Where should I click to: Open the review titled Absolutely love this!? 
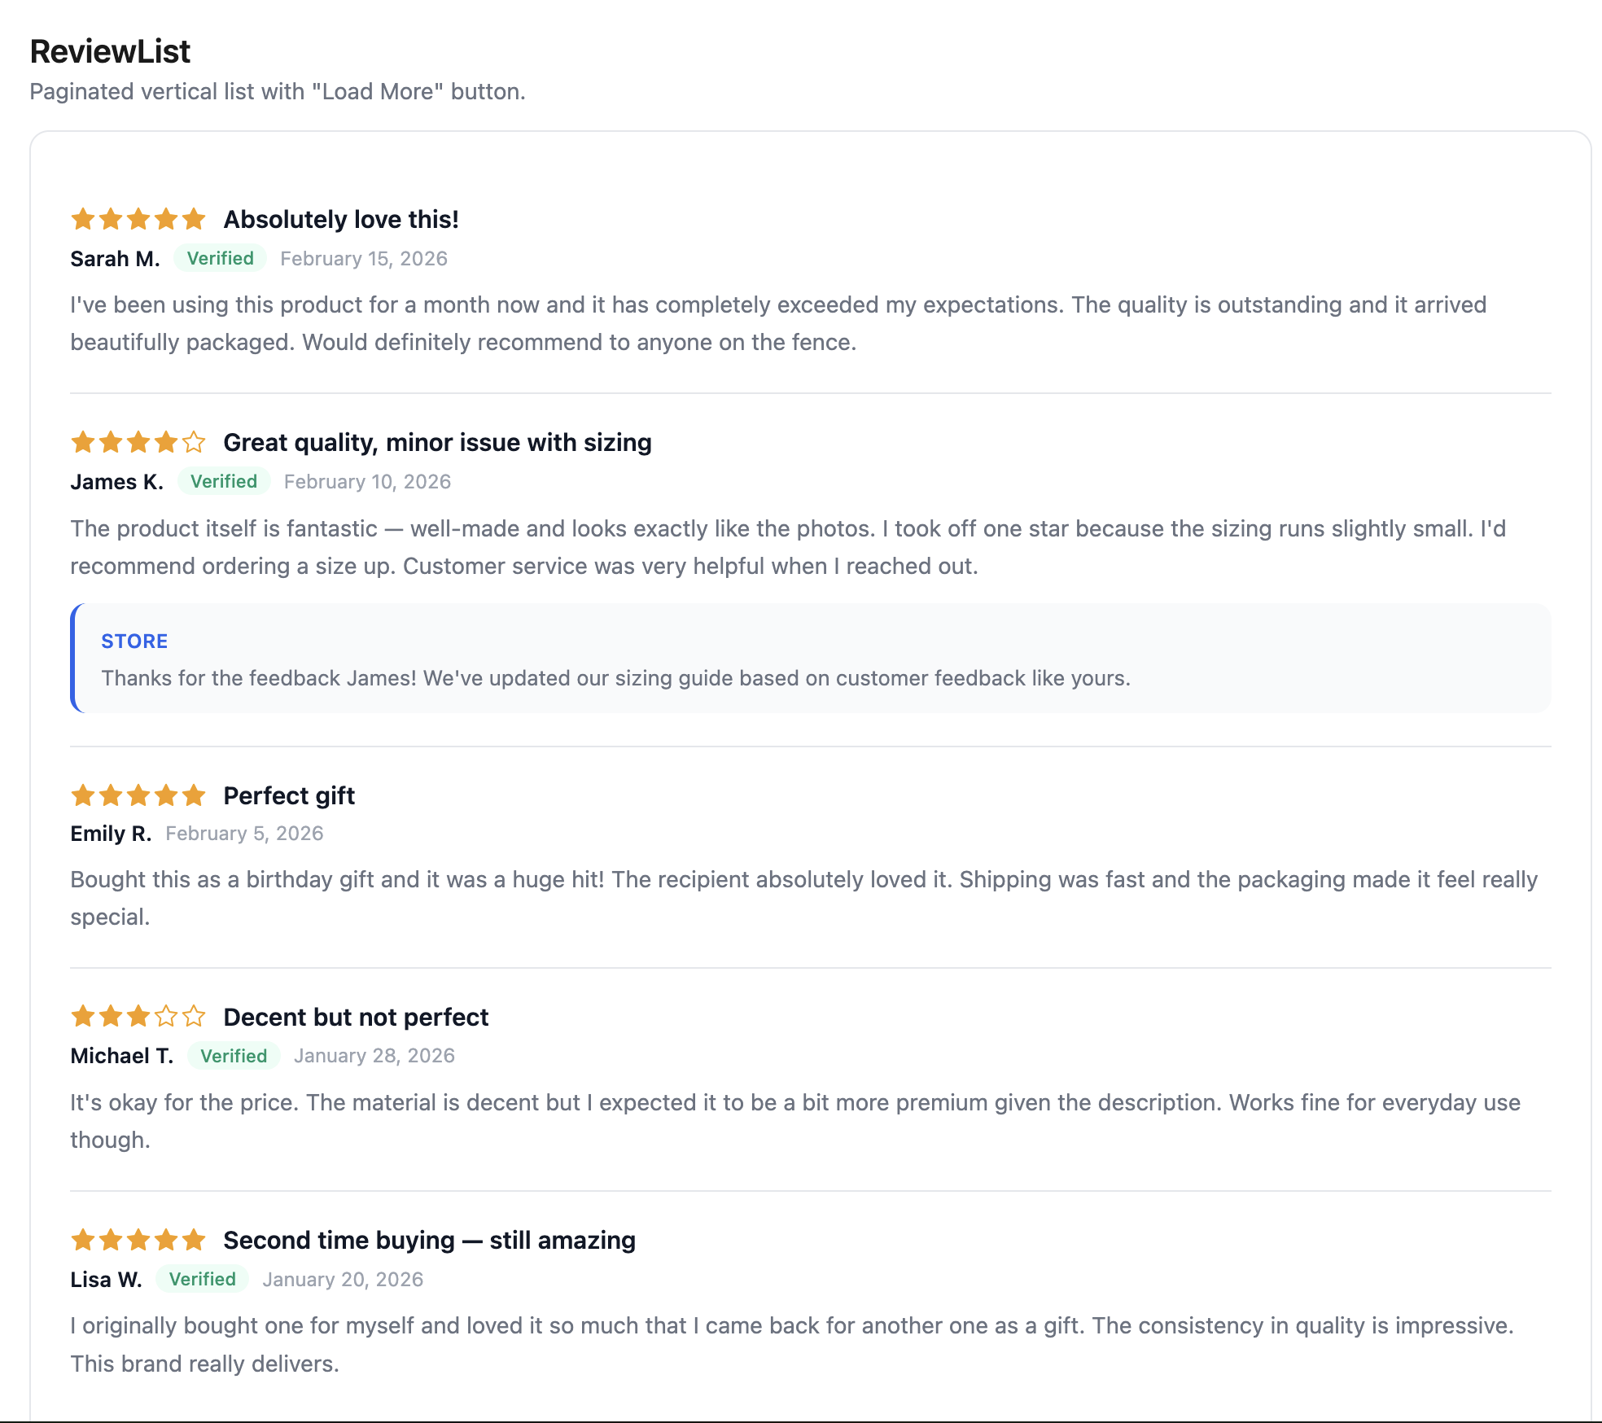[341, 218]
